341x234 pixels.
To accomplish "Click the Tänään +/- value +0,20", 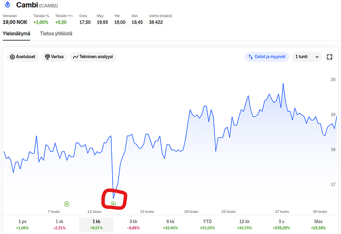I will click(x=61, y=22).
